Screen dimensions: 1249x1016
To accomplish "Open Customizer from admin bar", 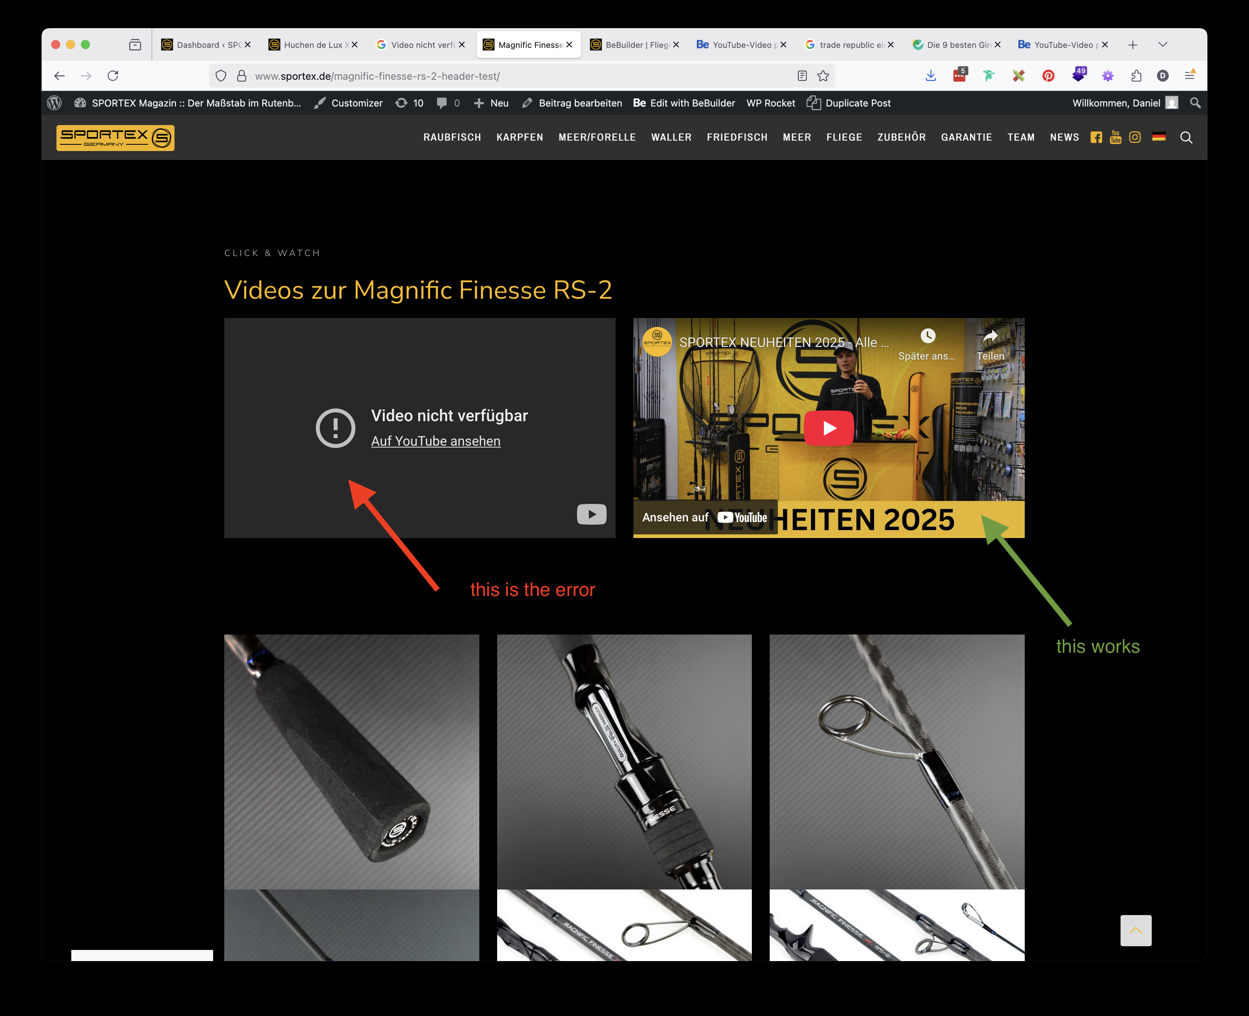I will click(x=348, y=103).
